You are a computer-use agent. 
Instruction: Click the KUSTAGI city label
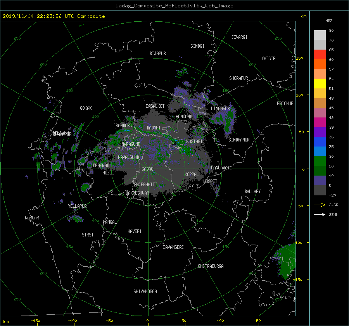click(x=194, y=141)
